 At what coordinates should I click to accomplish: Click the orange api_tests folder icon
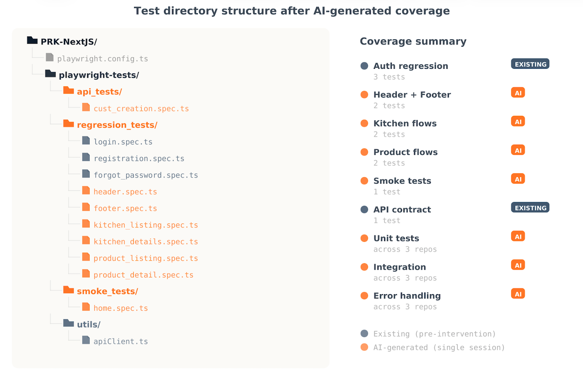[x=68, y=90]
